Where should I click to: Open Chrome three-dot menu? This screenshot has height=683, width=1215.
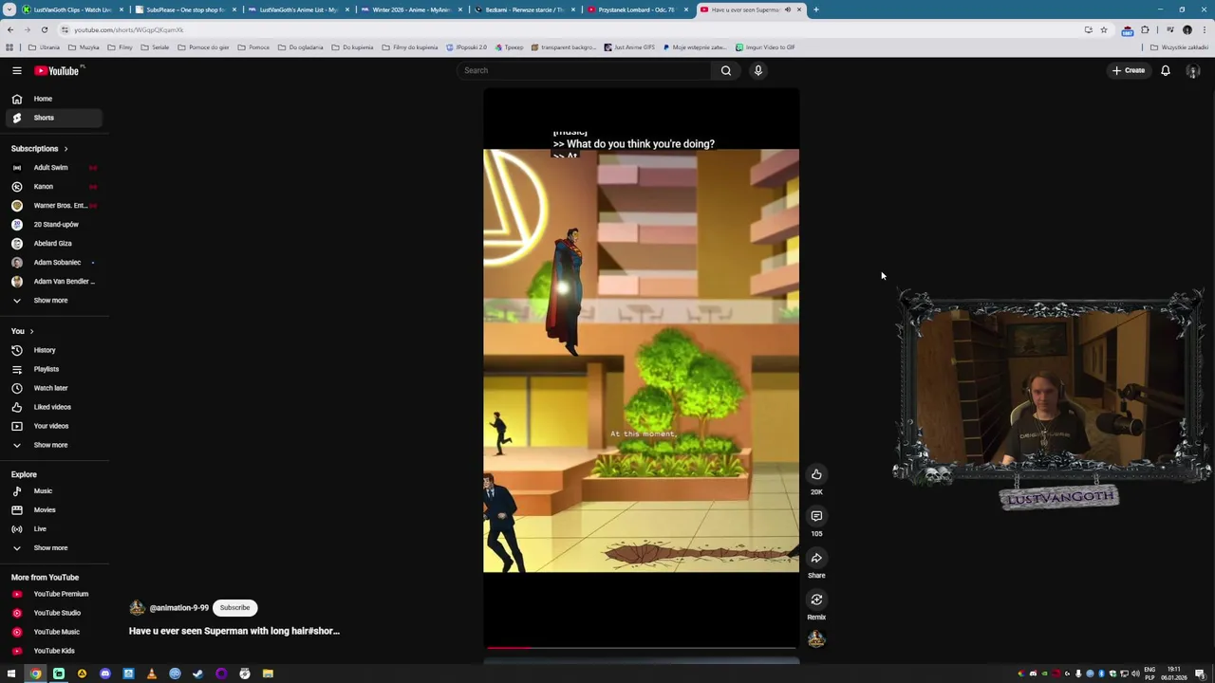click(x=1203, y=29)
